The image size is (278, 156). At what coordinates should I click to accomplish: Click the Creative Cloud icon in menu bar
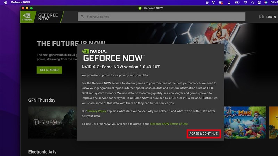pyautogui.click(x=221, y=2)
